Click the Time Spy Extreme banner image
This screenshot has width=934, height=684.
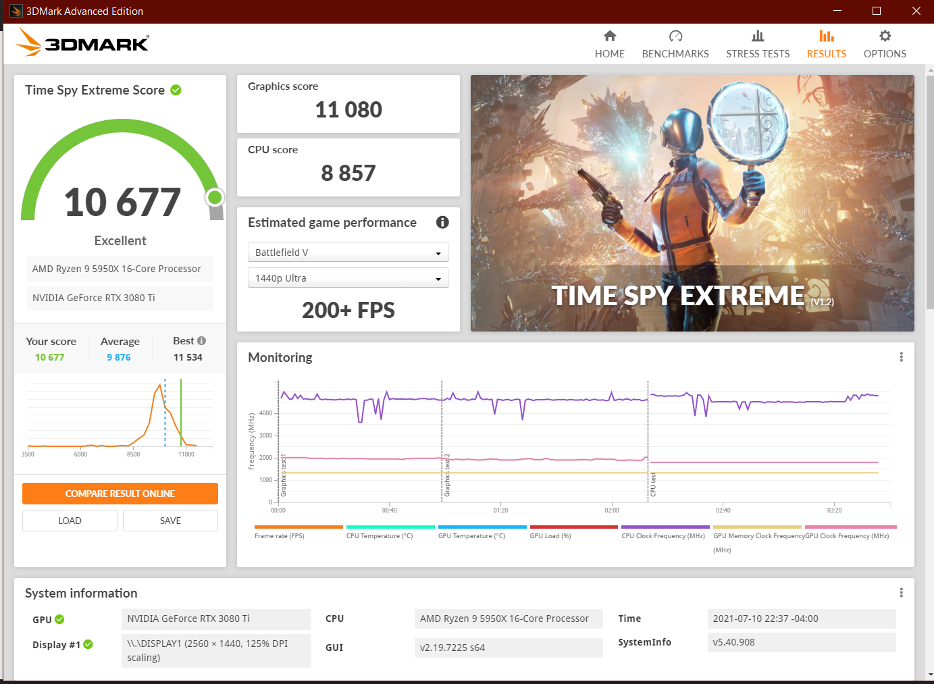point(692,203)
